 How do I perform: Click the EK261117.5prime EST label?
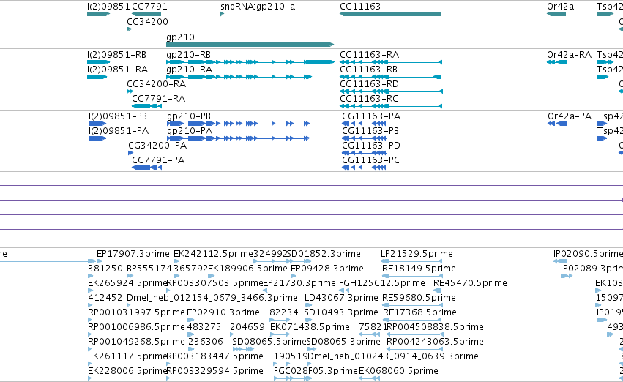(x=127, y=356)
